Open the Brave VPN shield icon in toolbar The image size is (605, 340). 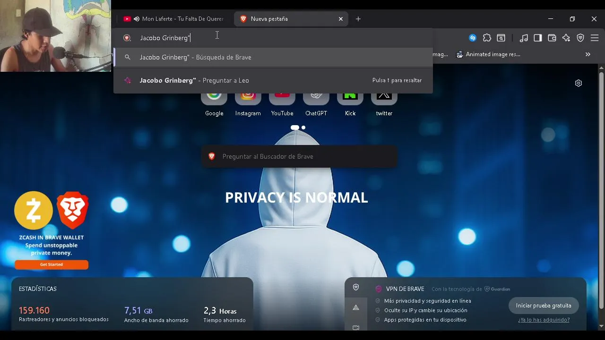580,38
